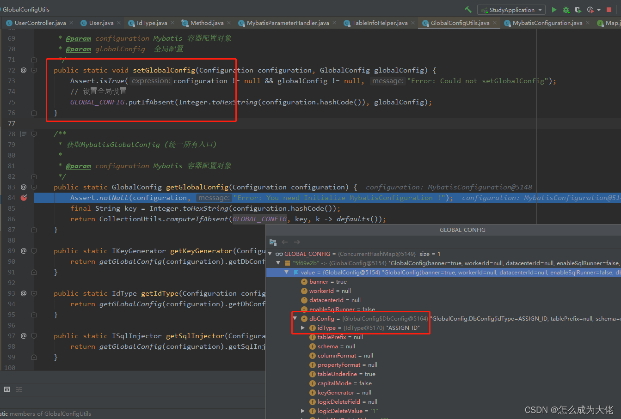
Task: Click the gutter @ icon on line 89
Action: [24, 251]
